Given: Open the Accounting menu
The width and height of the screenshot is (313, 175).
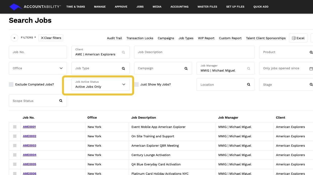Looking at the screenshot, I should click(179, 7).
